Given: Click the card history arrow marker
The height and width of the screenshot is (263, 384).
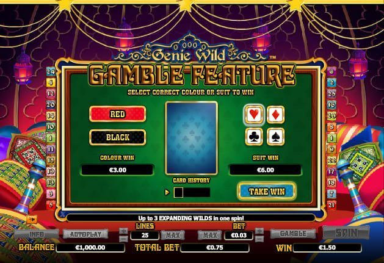Looking at the screenshot, I should click(167, 192).
